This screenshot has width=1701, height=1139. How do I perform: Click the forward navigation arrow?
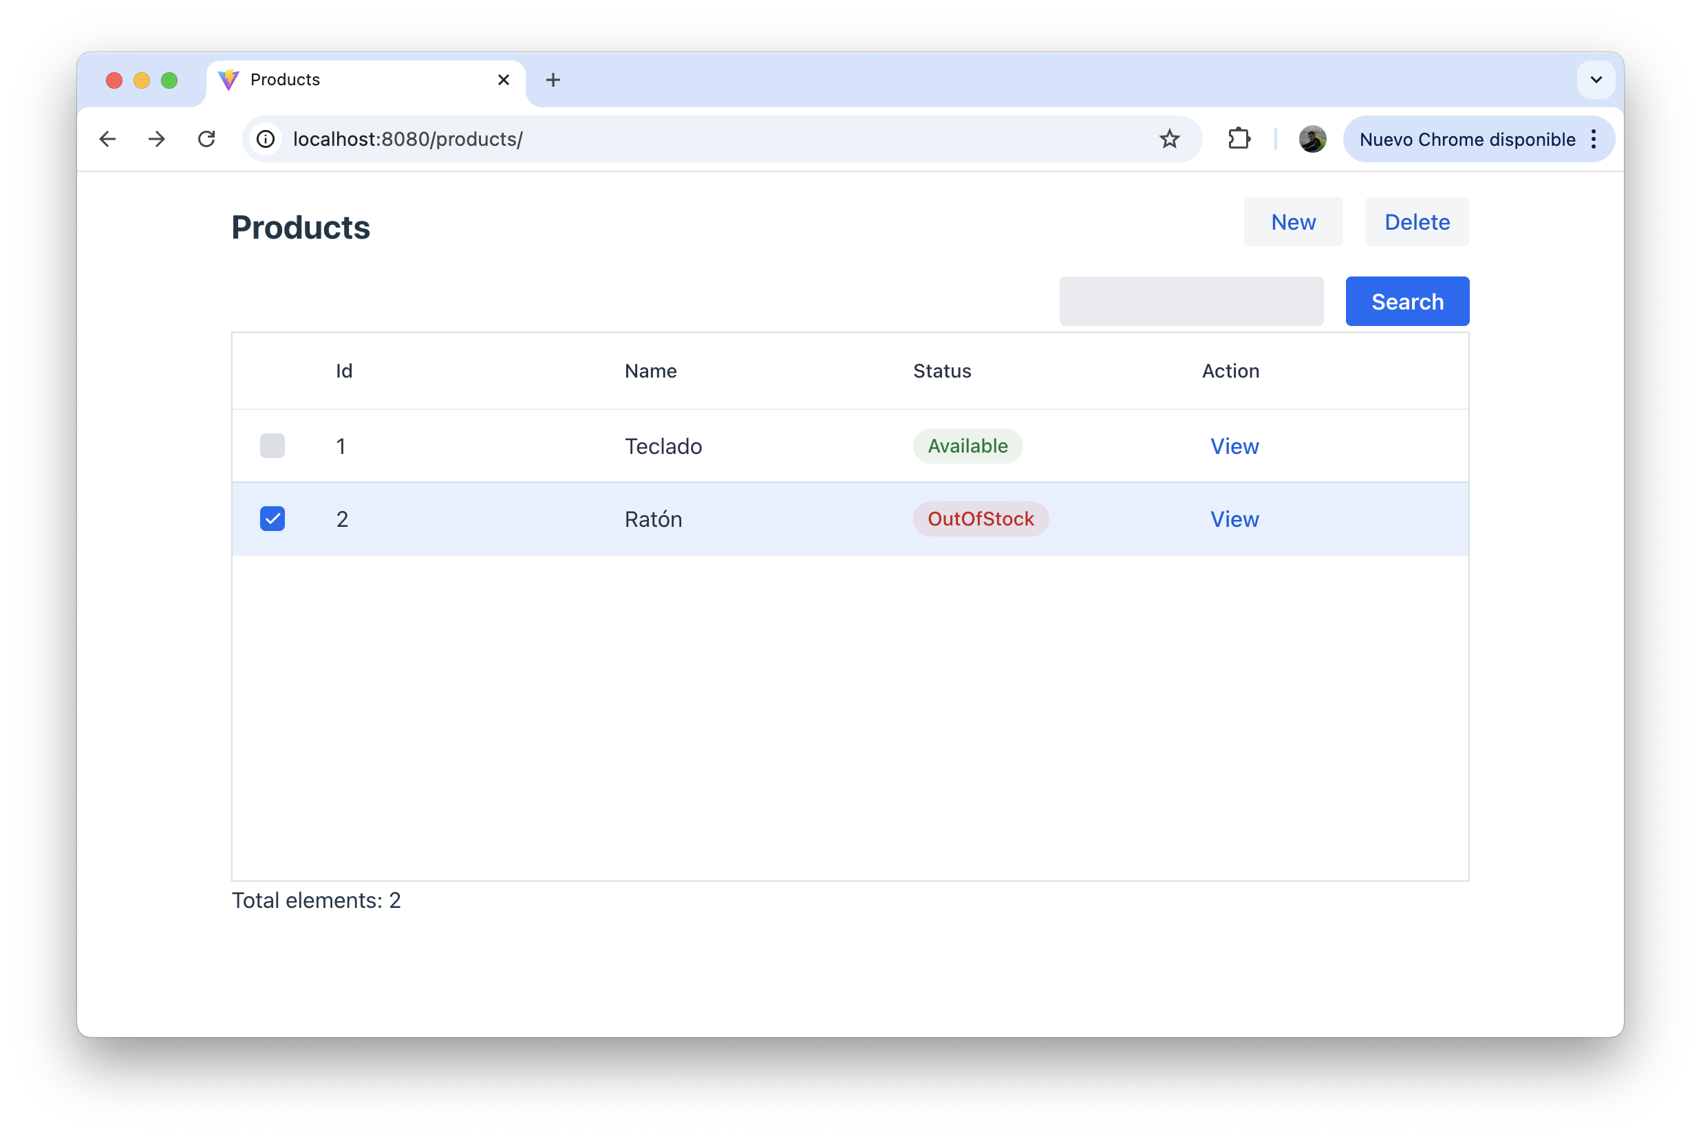157,139
